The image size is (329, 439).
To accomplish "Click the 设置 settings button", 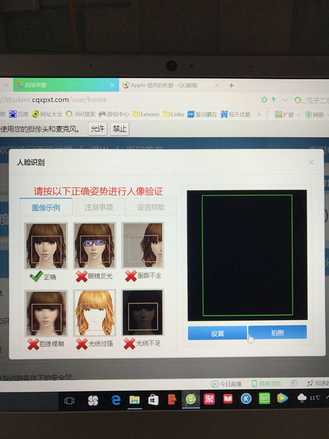I will click(217, 333).
